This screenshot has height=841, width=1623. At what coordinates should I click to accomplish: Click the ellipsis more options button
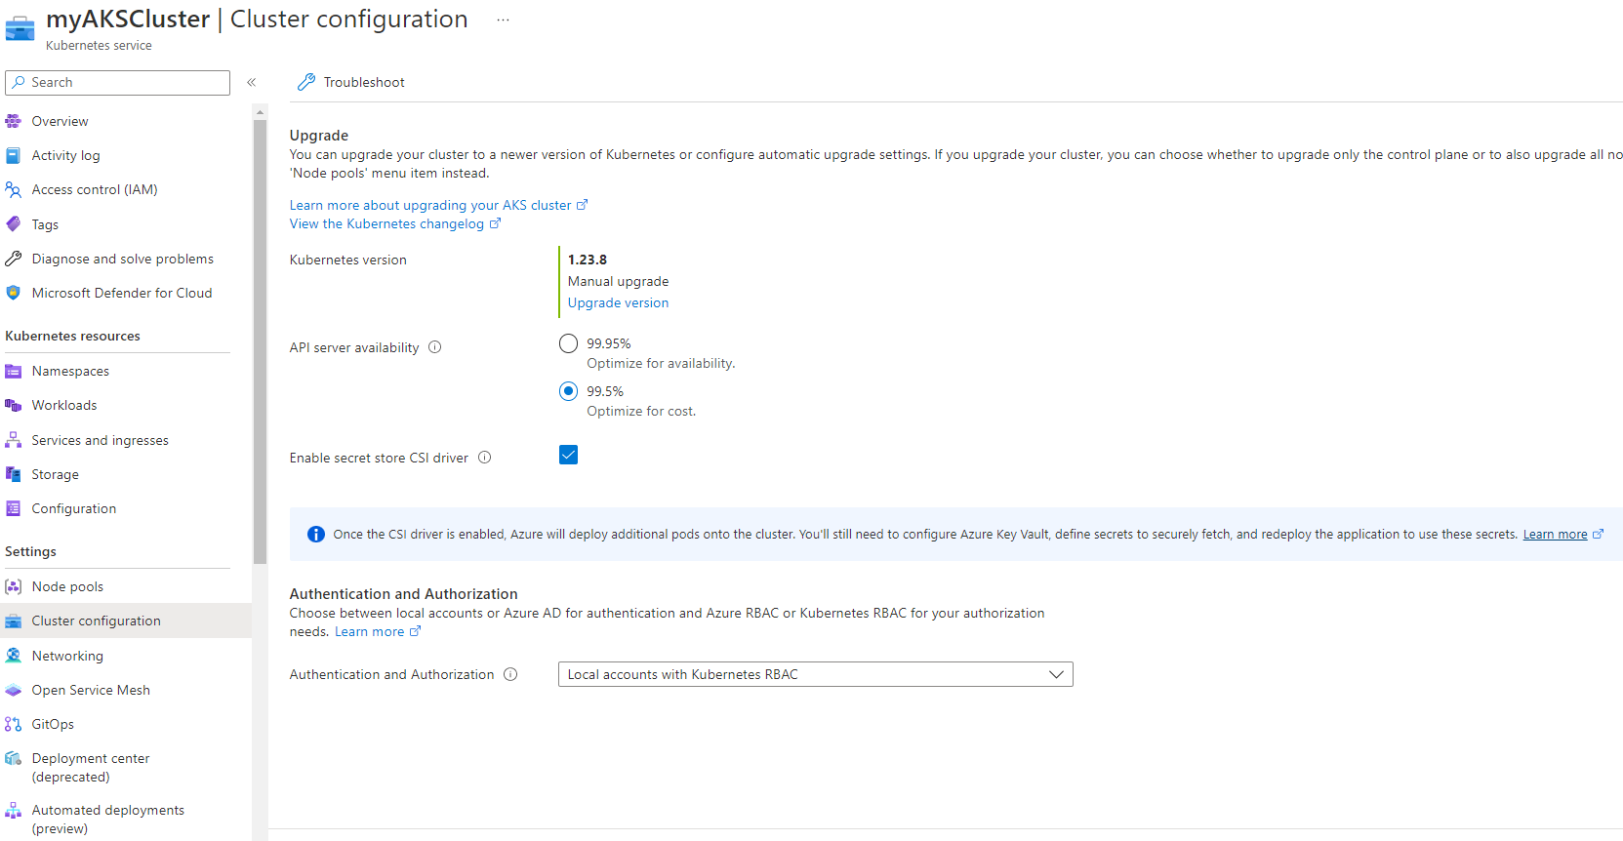[503, 20]
